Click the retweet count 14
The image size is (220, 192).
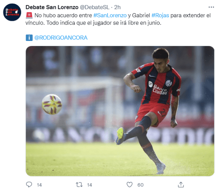[89, 185]
